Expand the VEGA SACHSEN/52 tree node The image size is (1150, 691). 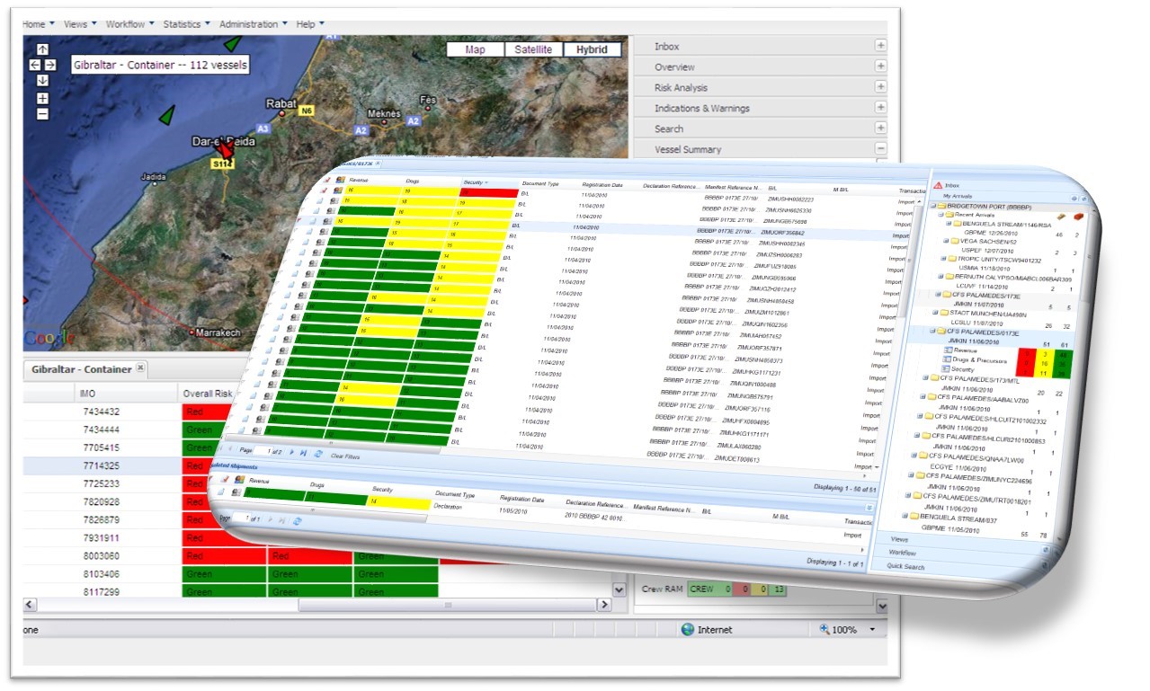944,241
